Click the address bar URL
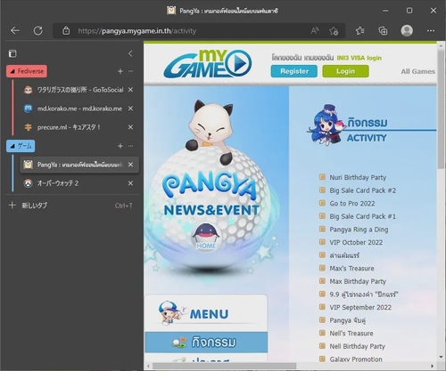446x371 pixels. 137,31
